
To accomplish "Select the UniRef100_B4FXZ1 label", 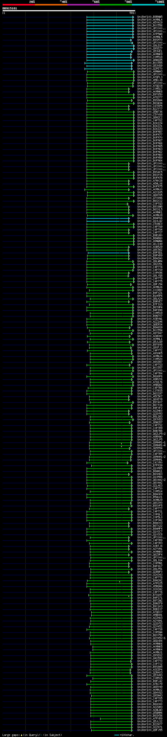I will click(x=150, y=293).
